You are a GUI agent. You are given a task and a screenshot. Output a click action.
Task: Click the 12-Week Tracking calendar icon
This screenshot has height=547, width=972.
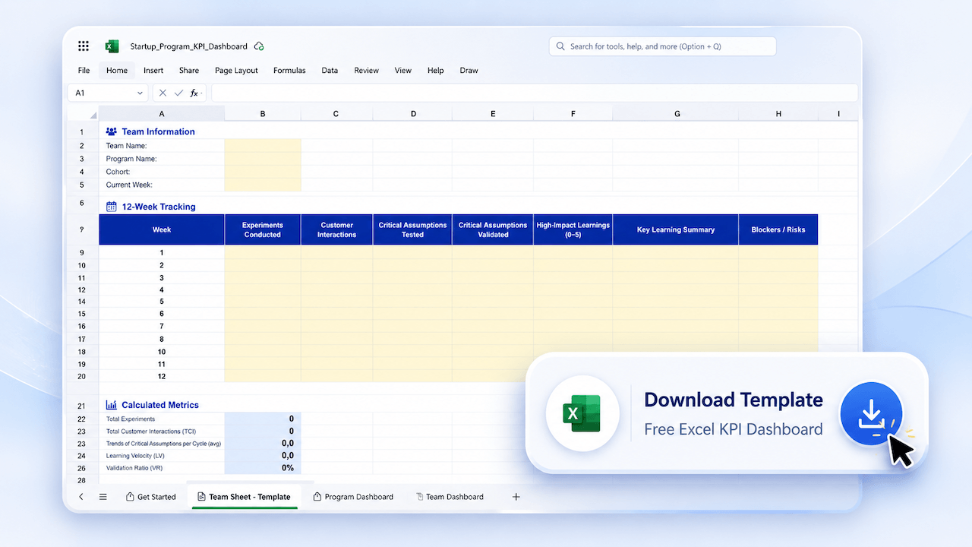pos(111,207)
